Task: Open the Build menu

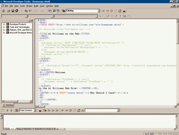Action: point(36,6)
